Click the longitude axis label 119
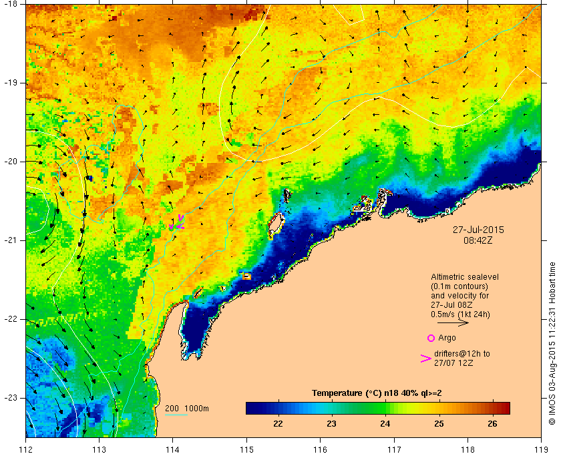This screenshot has width=561, height=454. pyautogui.click(x=541, y=449)
